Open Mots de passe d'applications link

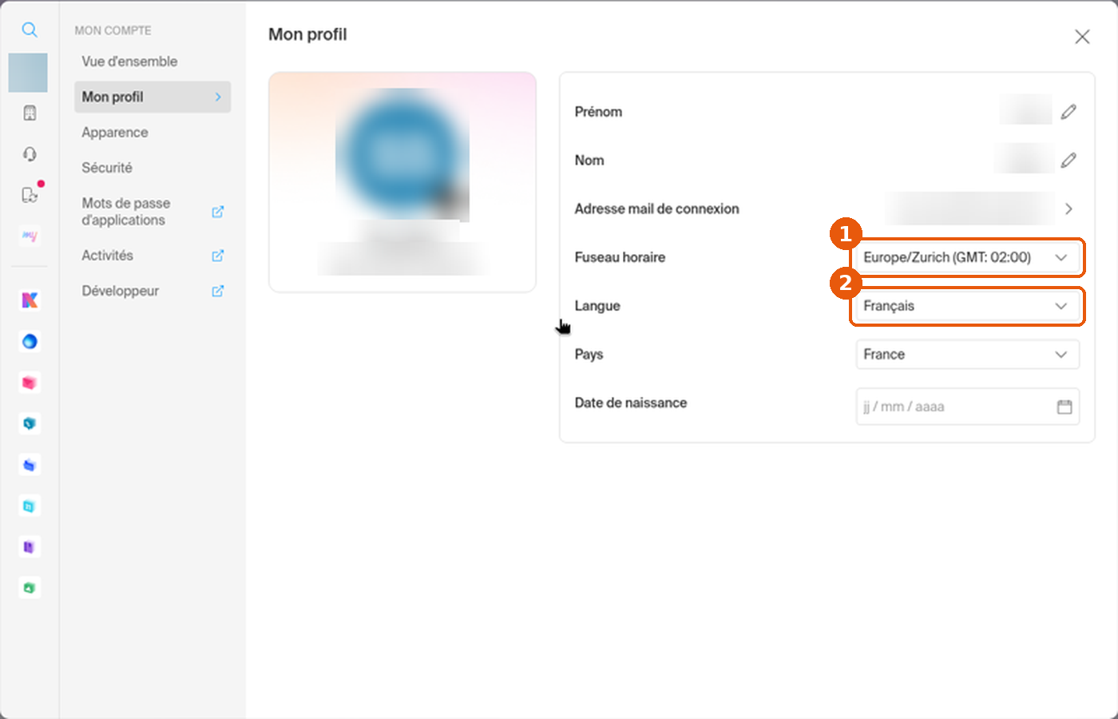pyautogui.click(x=153, y=212)
